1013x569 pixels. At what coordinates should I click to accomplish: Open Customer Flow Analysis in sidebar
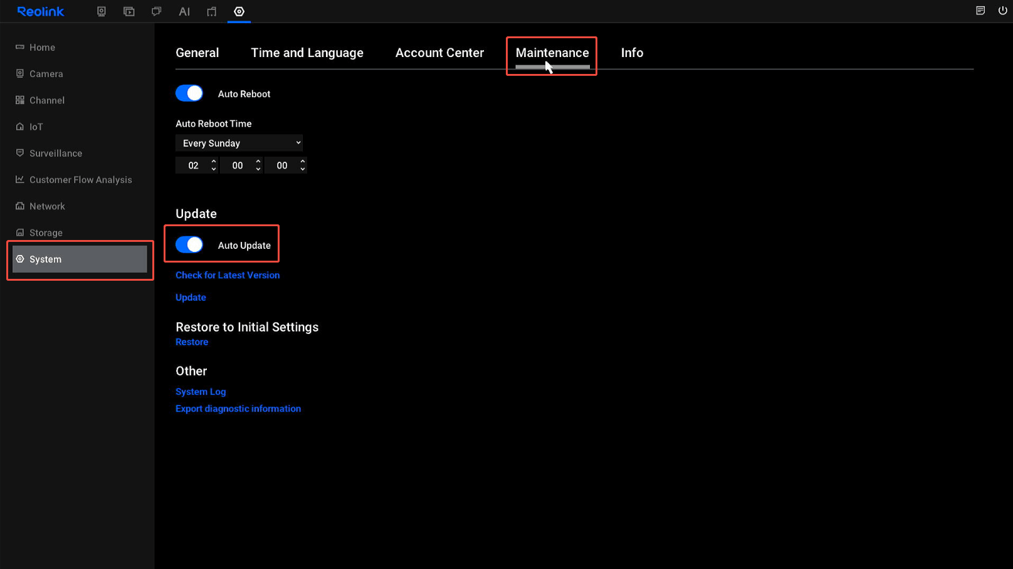click(x=80, y=180)
